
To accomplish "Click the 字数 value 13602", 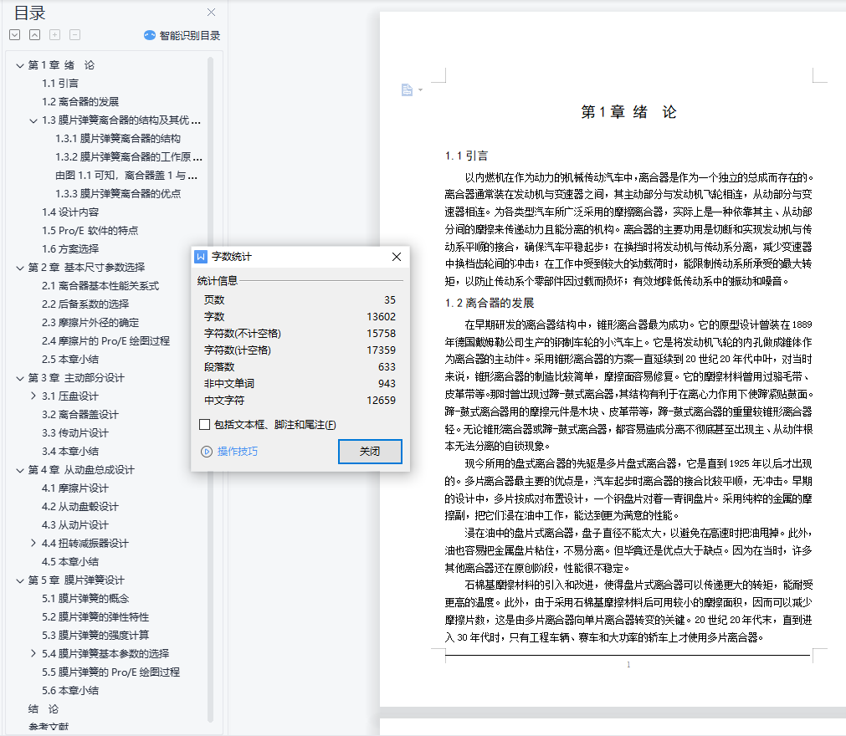I will (x=381, y=317).
